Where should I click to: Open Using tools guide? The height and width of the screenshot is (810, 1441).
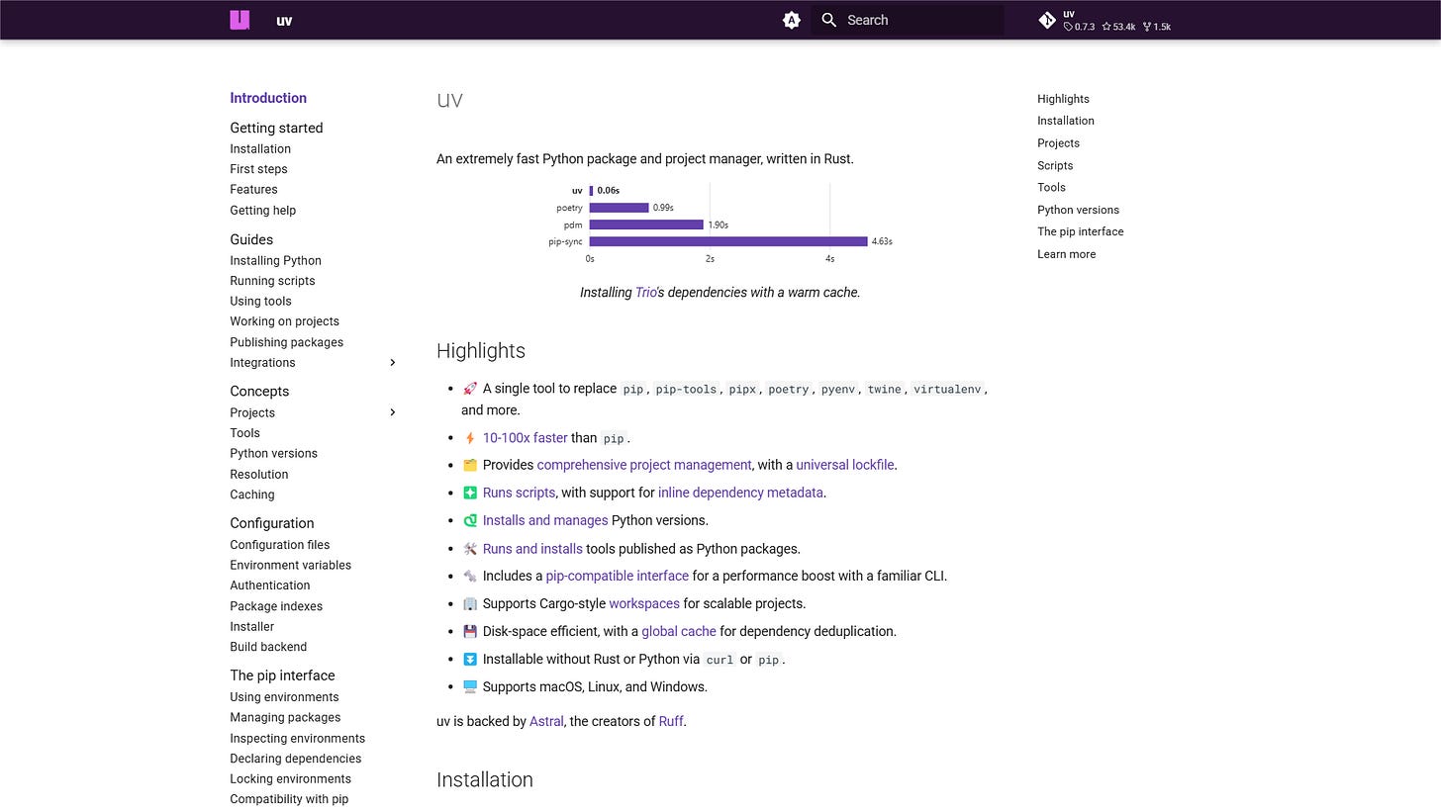pos(260,301)
